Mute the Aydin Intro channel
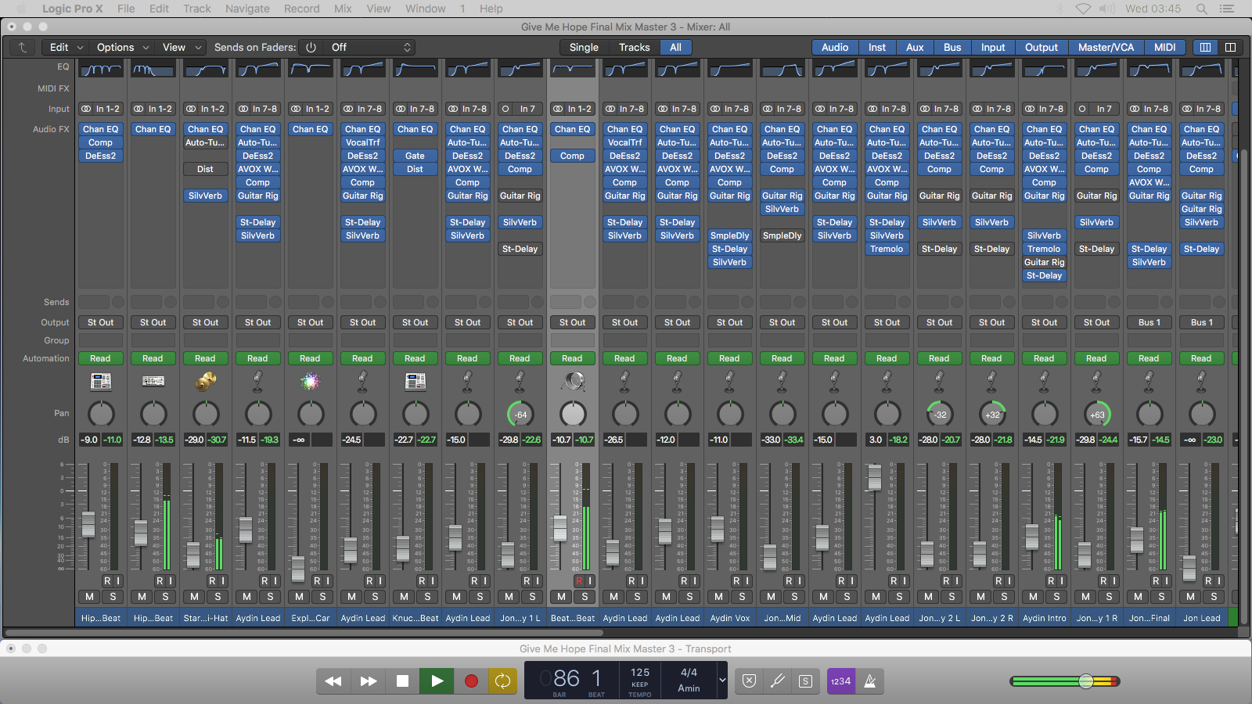This screenshot has height=704, width=1252. (x=1033, y=597)
